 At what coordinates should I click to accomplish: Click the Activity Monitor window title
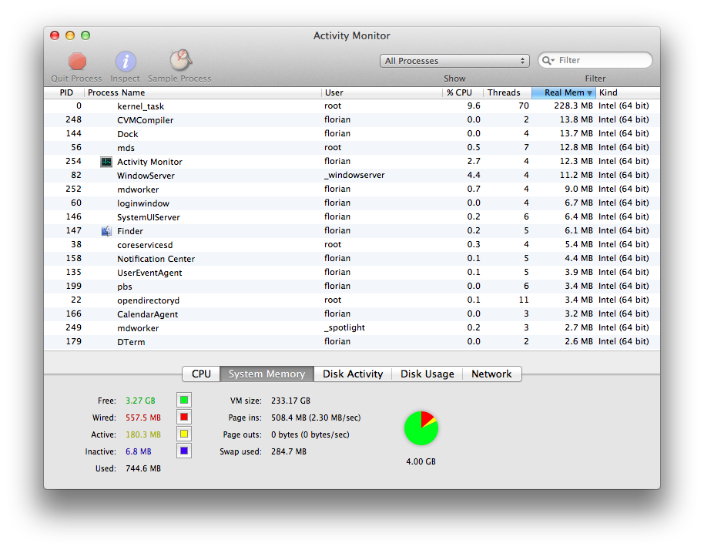tap(351, 36)
